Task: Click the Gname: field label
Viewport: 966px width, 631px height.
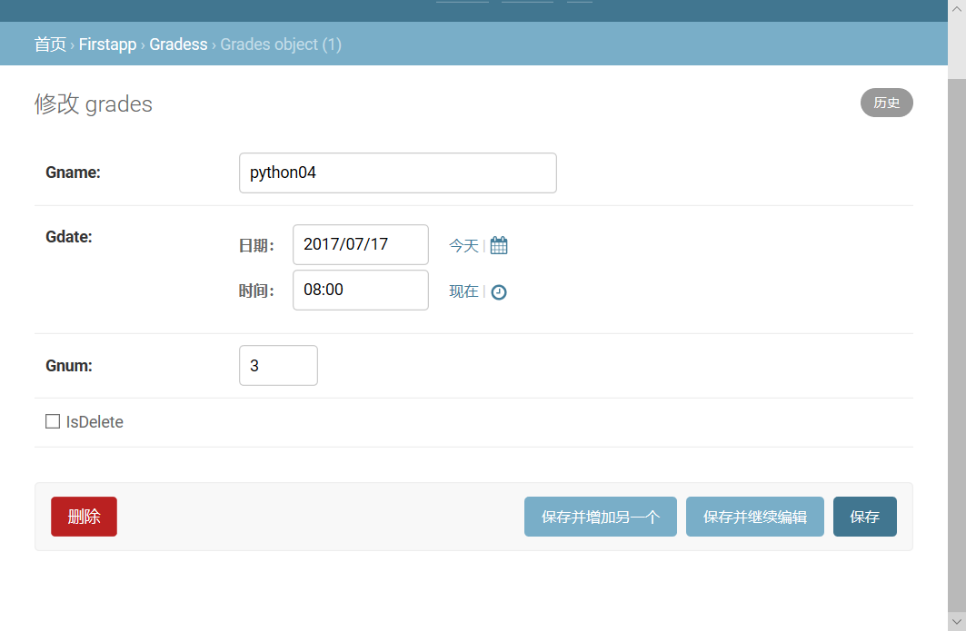Action: (x=73, y=173)
